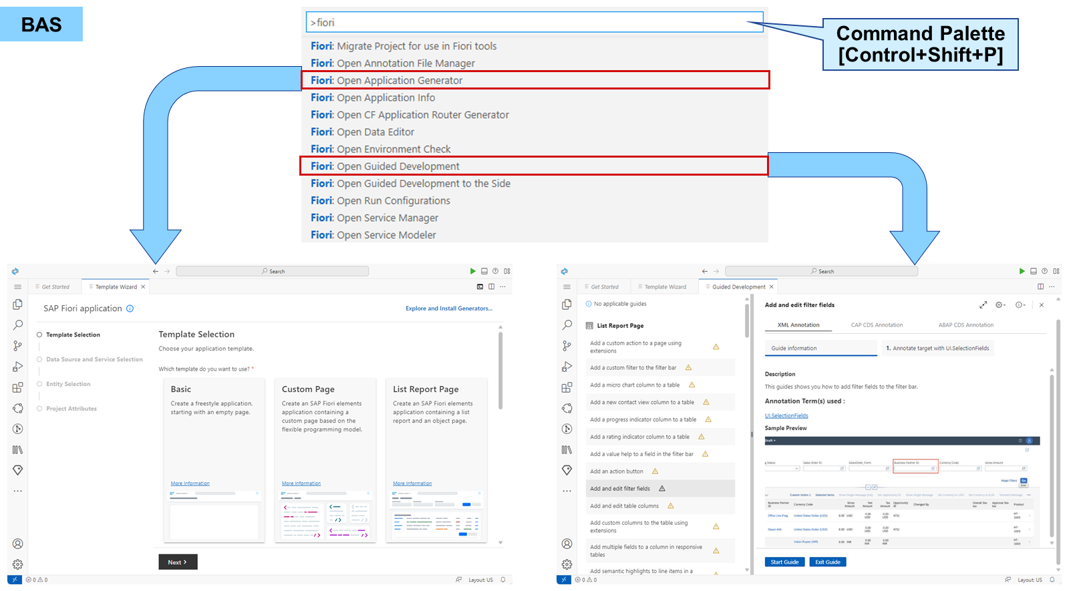The height and width of the screenshot is (591, 1069).
Task: Select the Add and edit table columns guide
Action: (661, 506)
